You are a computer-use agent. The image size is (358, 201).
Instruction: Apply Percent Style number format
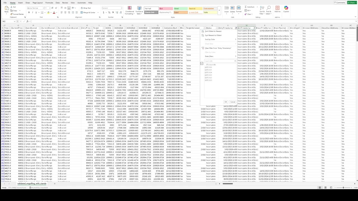tap(109, 13)
